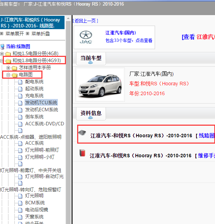The height and width of the screenshot is (224, 215).
Task: Click the gray book icon for 线路图
Action: (x=82, y=133)
